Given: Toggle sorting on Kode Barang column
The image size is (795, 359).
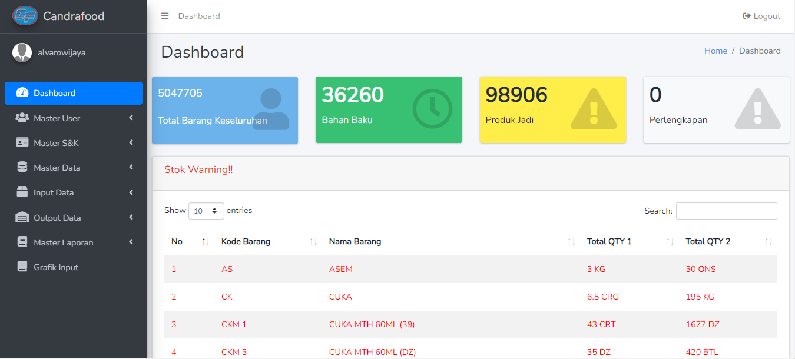Looking at the screenshot, I should (246, 241).
